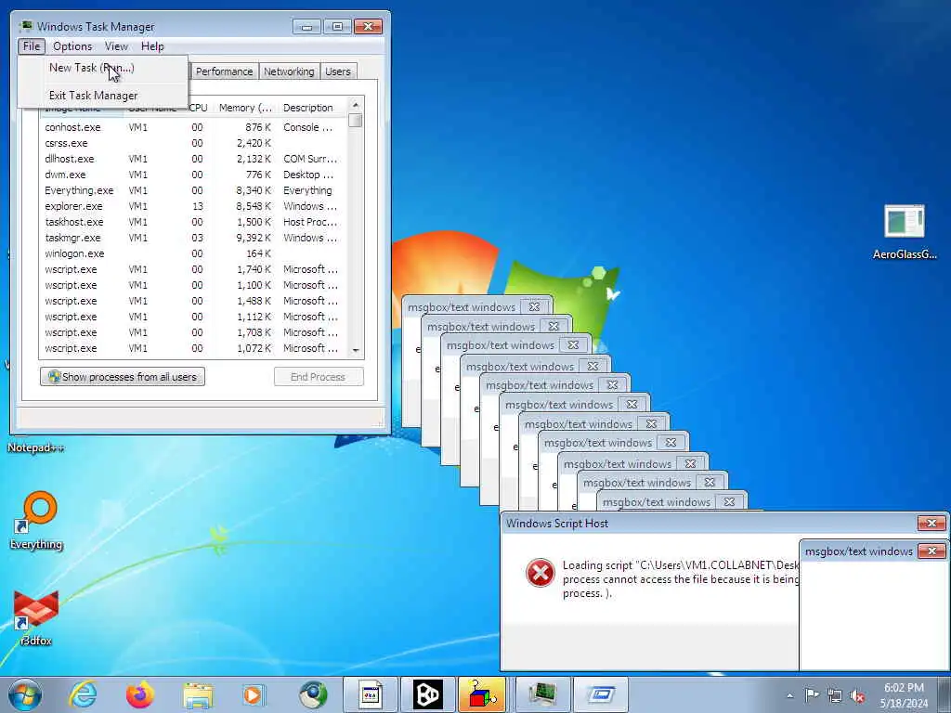Select the wscript.exe row using 1,708 K

(x=193, y=332)
